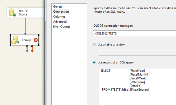Viewport: 176px width, 105px height.
Task: Select the OLE DB Source component icon
Action: click(x=12, y=13)
